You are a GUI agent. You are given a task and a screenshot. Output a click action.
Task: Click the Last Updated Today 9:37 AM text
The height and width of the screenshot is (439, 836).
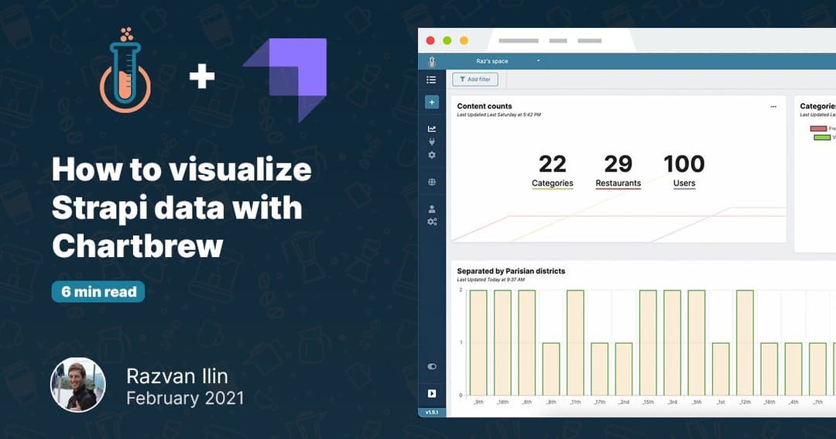491,280
